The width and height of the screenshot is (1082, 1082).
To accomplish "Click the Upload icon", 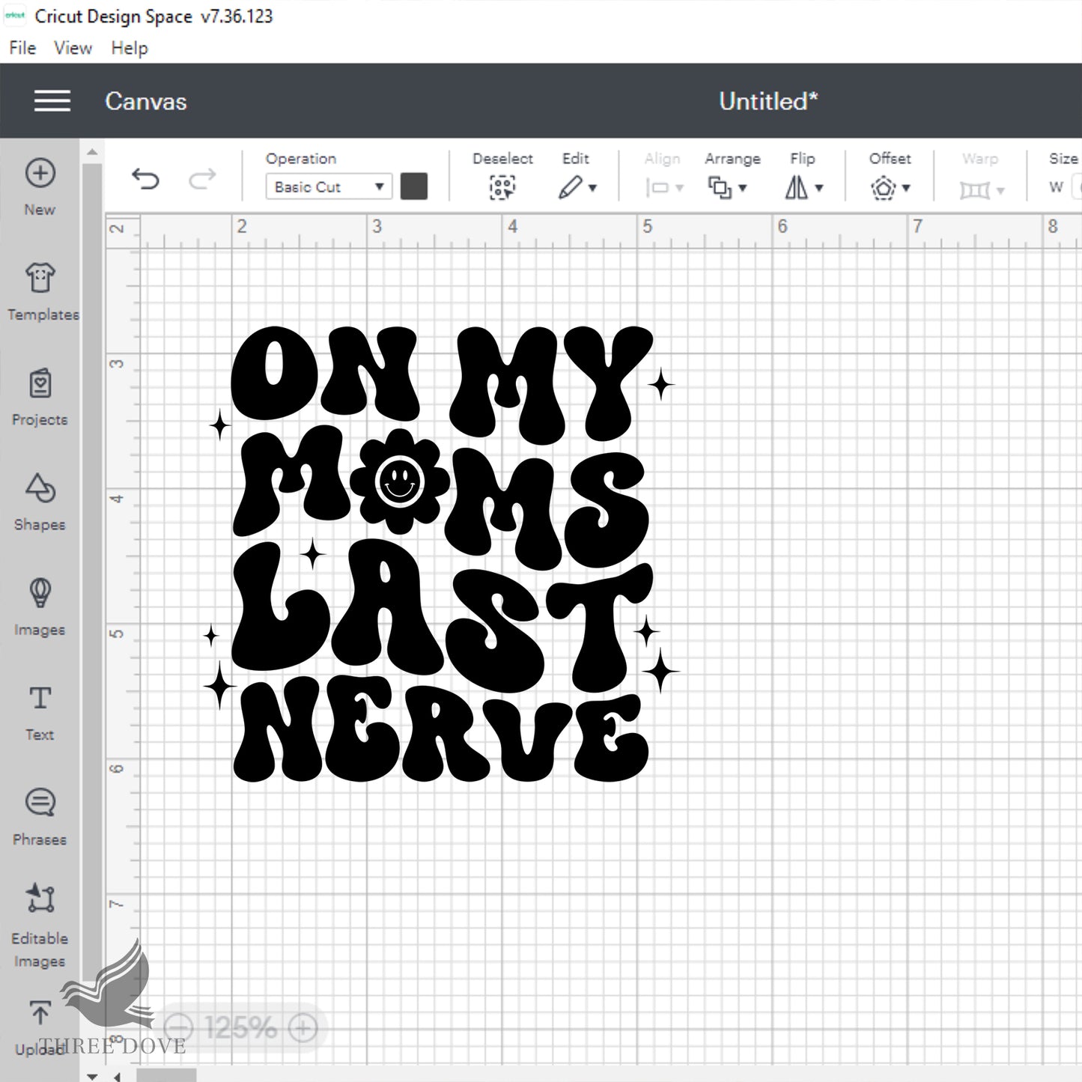I will click(x=40, y=1013).
